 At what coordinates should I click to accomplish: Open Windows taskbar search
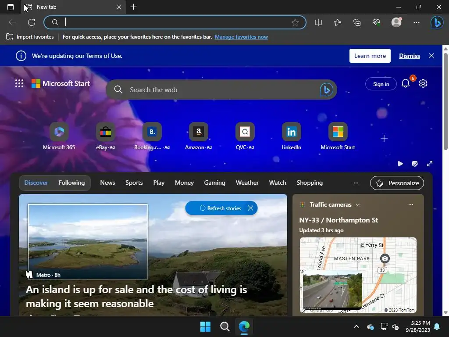(225, 326)
